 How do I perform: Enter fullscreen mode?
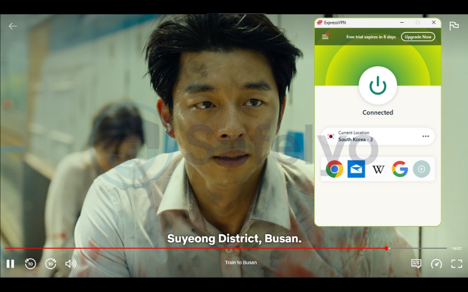click(457, 264)
